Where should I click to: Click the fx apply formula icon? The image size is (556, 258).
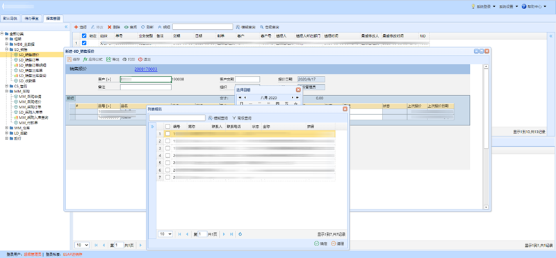(85, 60)
